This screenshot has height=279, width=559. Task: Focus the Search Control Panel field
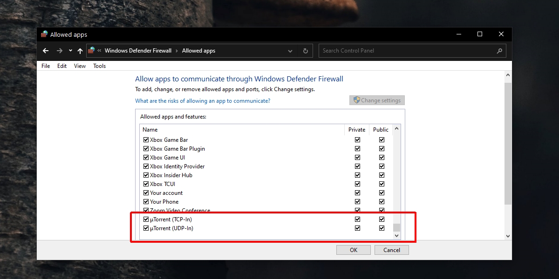412,51
